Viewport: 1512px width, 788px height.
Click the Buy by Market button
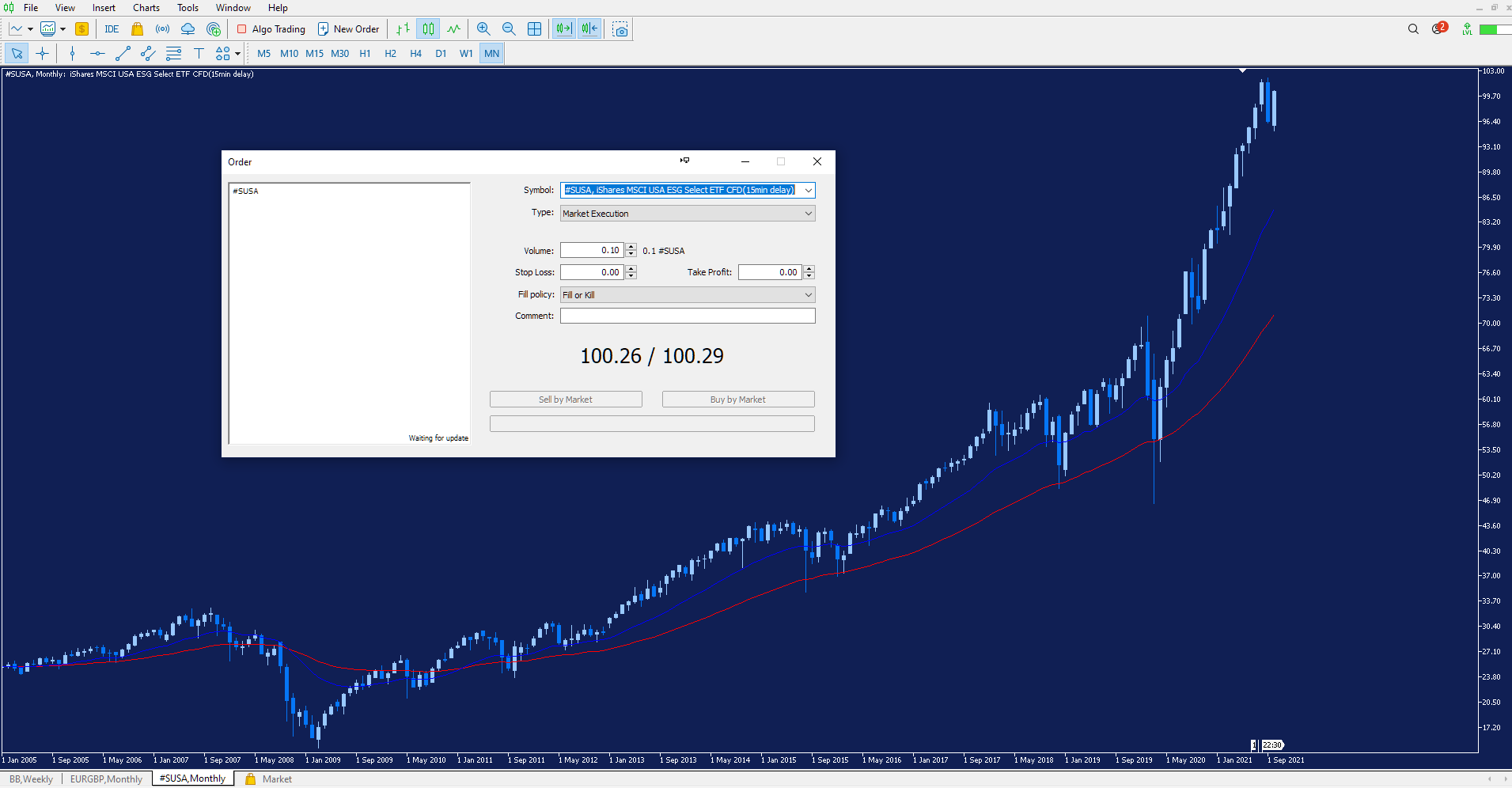pyautogui.click(x=738, y=400)
